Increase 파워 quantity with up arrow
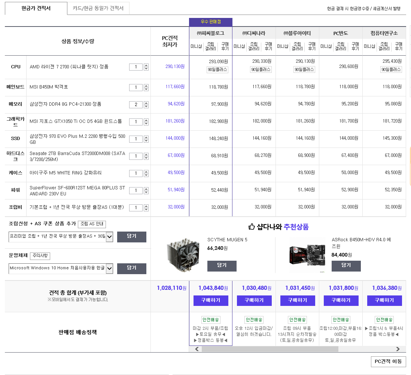This screenshot has width=411, height=375. [146, 189]
